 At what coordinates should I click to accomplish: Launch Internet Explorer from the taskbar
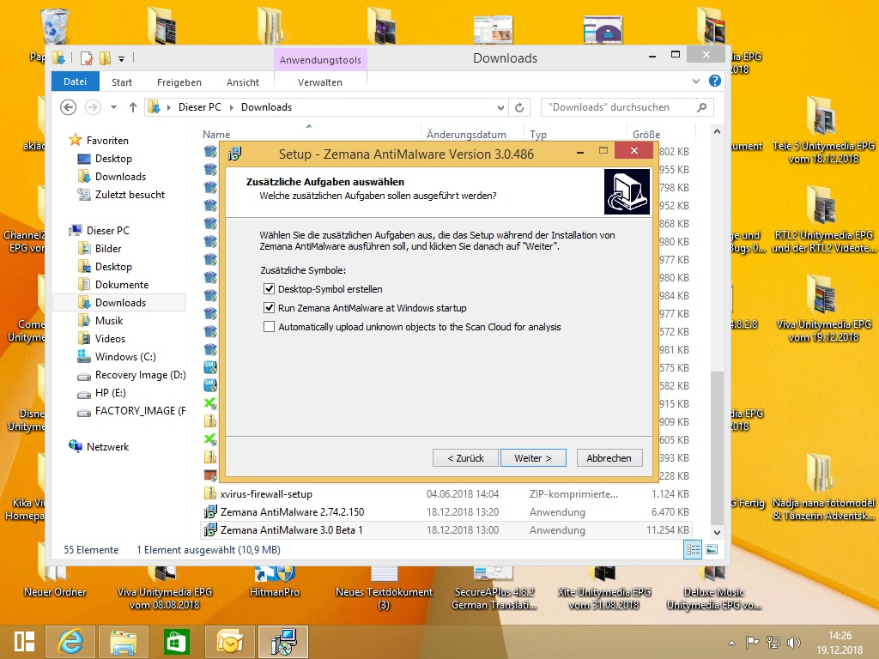pos(70,642)
